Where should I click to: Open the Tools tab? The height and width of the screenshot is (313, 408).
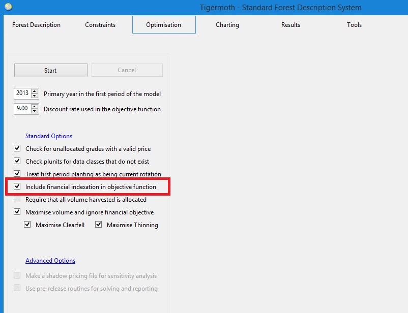tap(354, 25)
